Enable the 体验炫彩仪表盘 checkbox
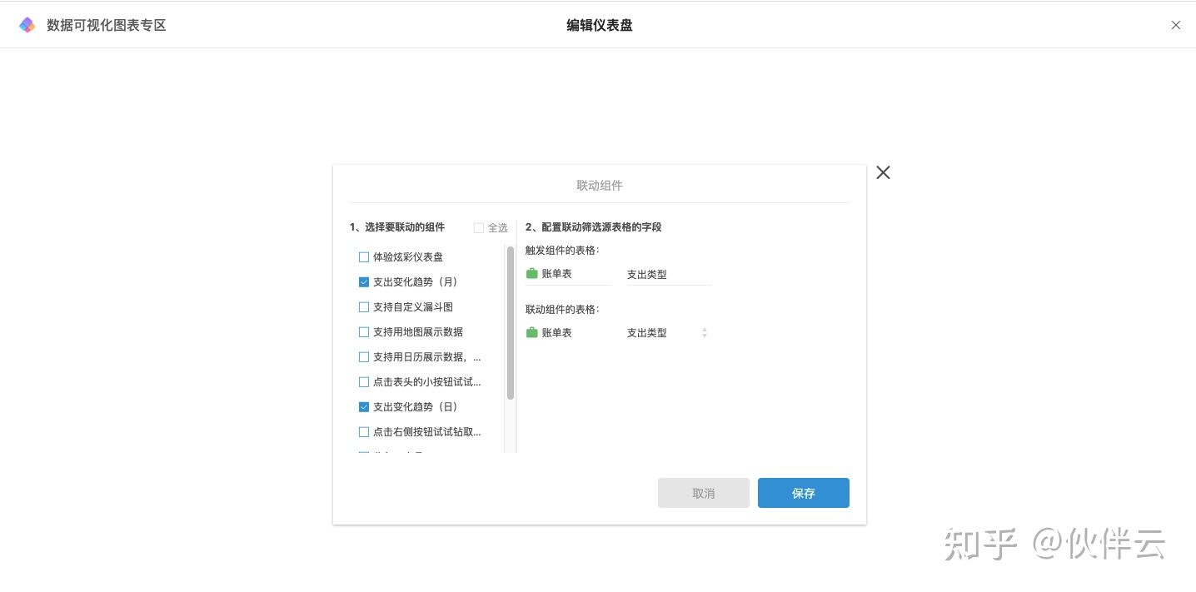 pyautogui.click(x=364, y=257)
